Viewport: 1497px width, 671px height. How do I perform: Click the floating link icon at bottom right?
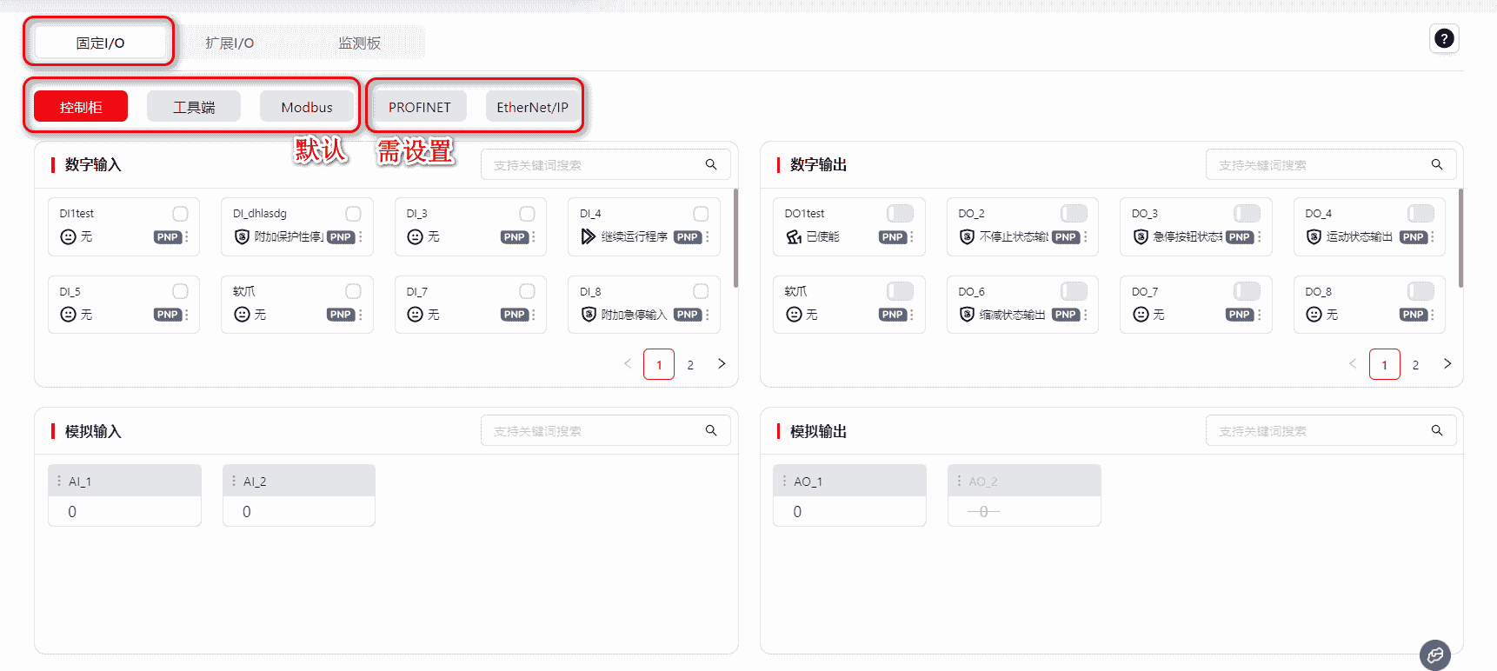point(1434,654)
